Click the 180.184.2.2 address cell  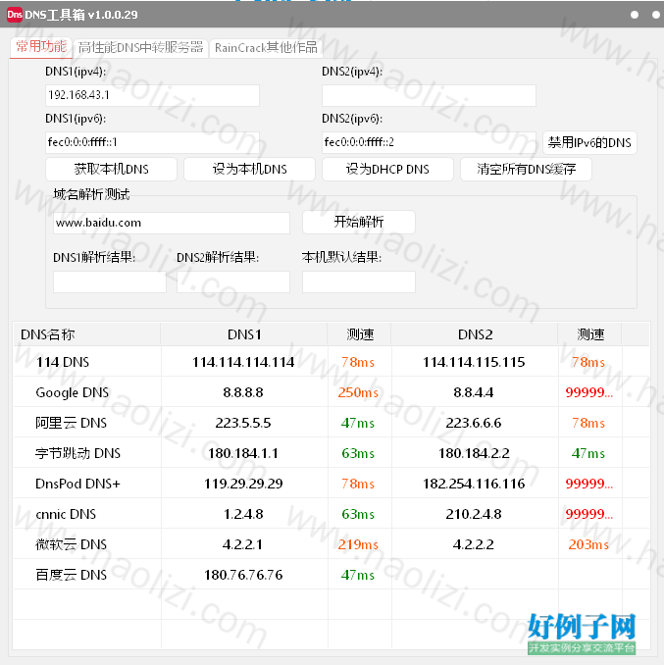tap(474, 453)
